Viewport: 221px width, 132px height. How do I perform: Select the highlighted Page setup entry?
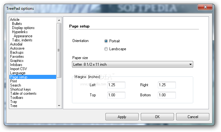tap(33, 77)
